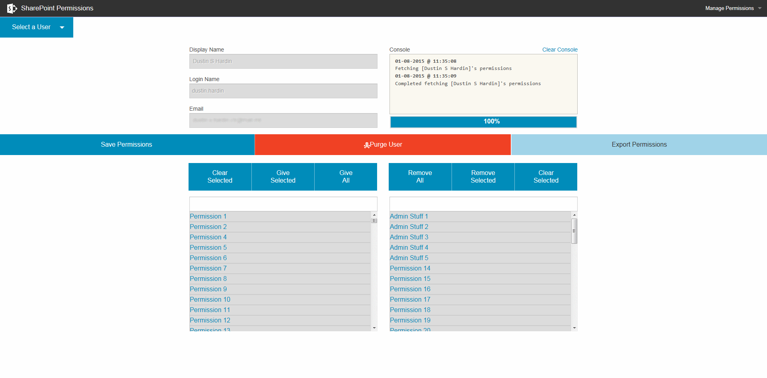
Task: Open the Select a User dropdown
Action: pyautogui.click(x=36, y=27)
